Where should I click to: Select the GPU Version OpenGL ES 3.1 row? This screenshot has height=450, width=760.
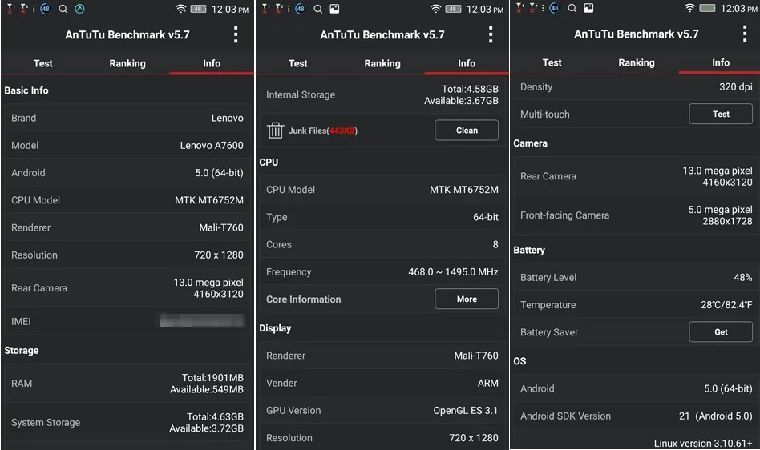click(x=382, y=410)
